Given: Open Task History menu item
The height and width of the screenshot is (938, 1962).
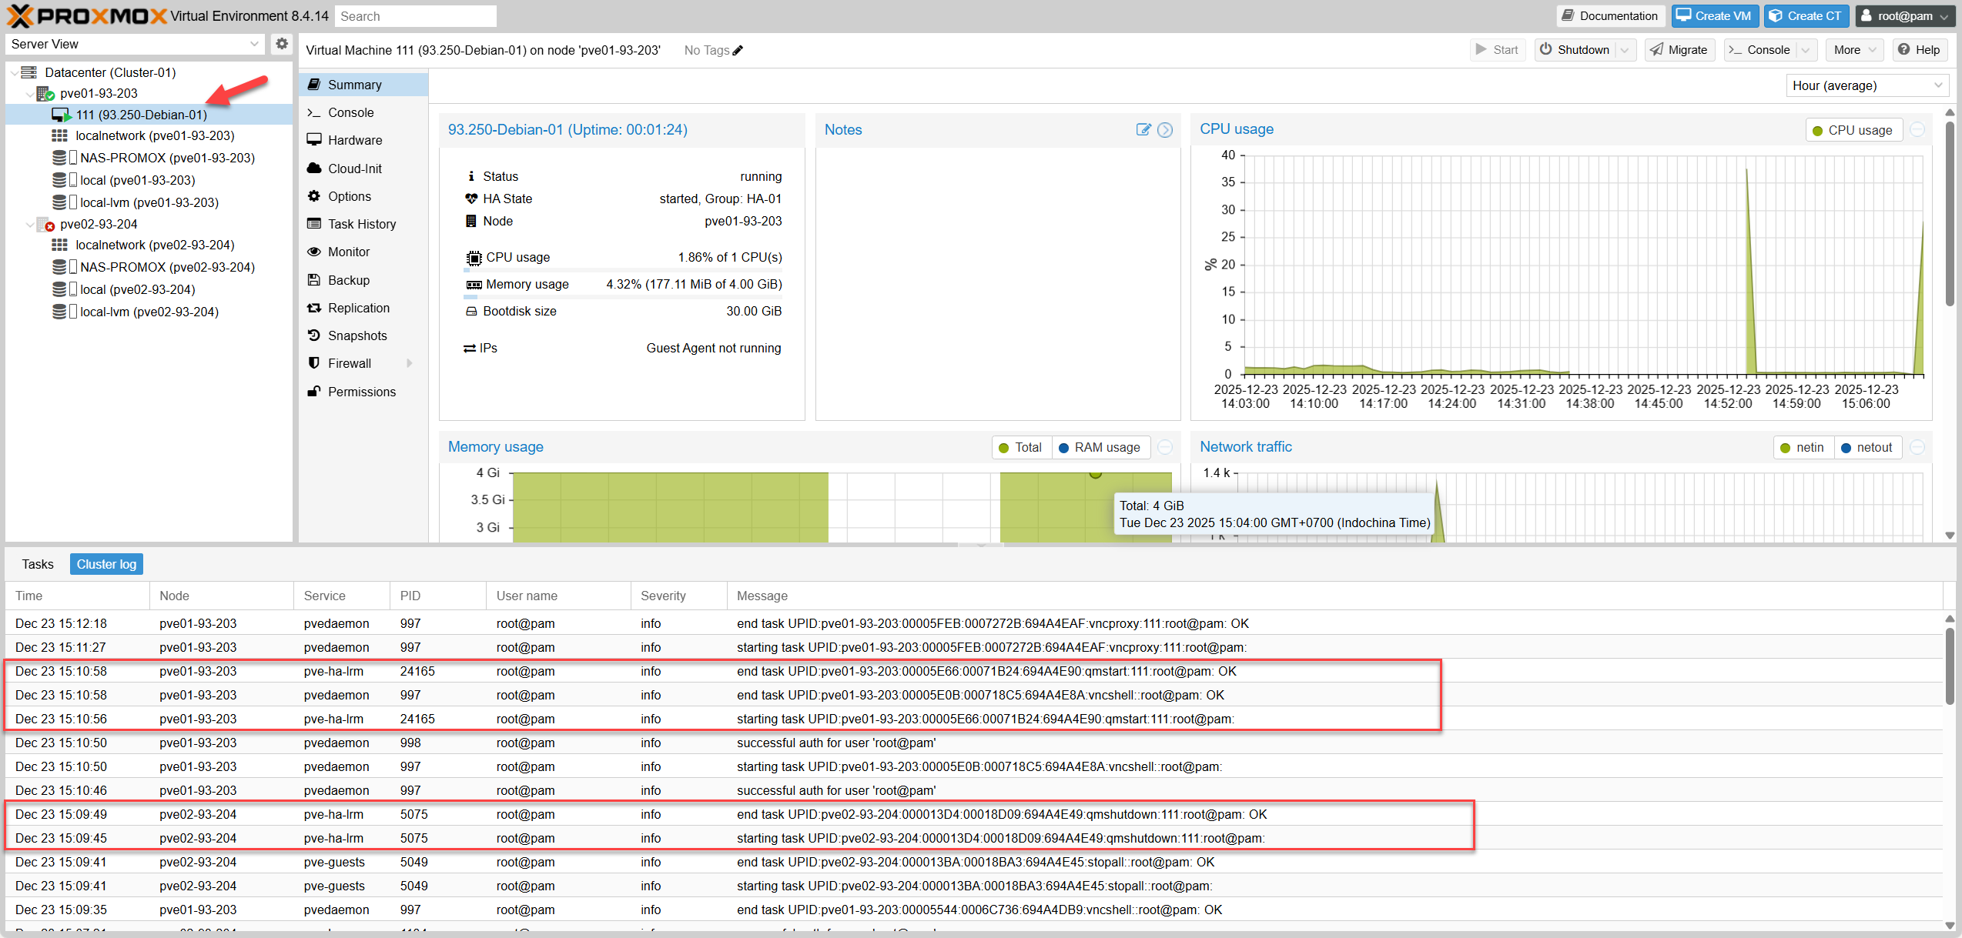Looking at the screenshot, I should point(362,224).
